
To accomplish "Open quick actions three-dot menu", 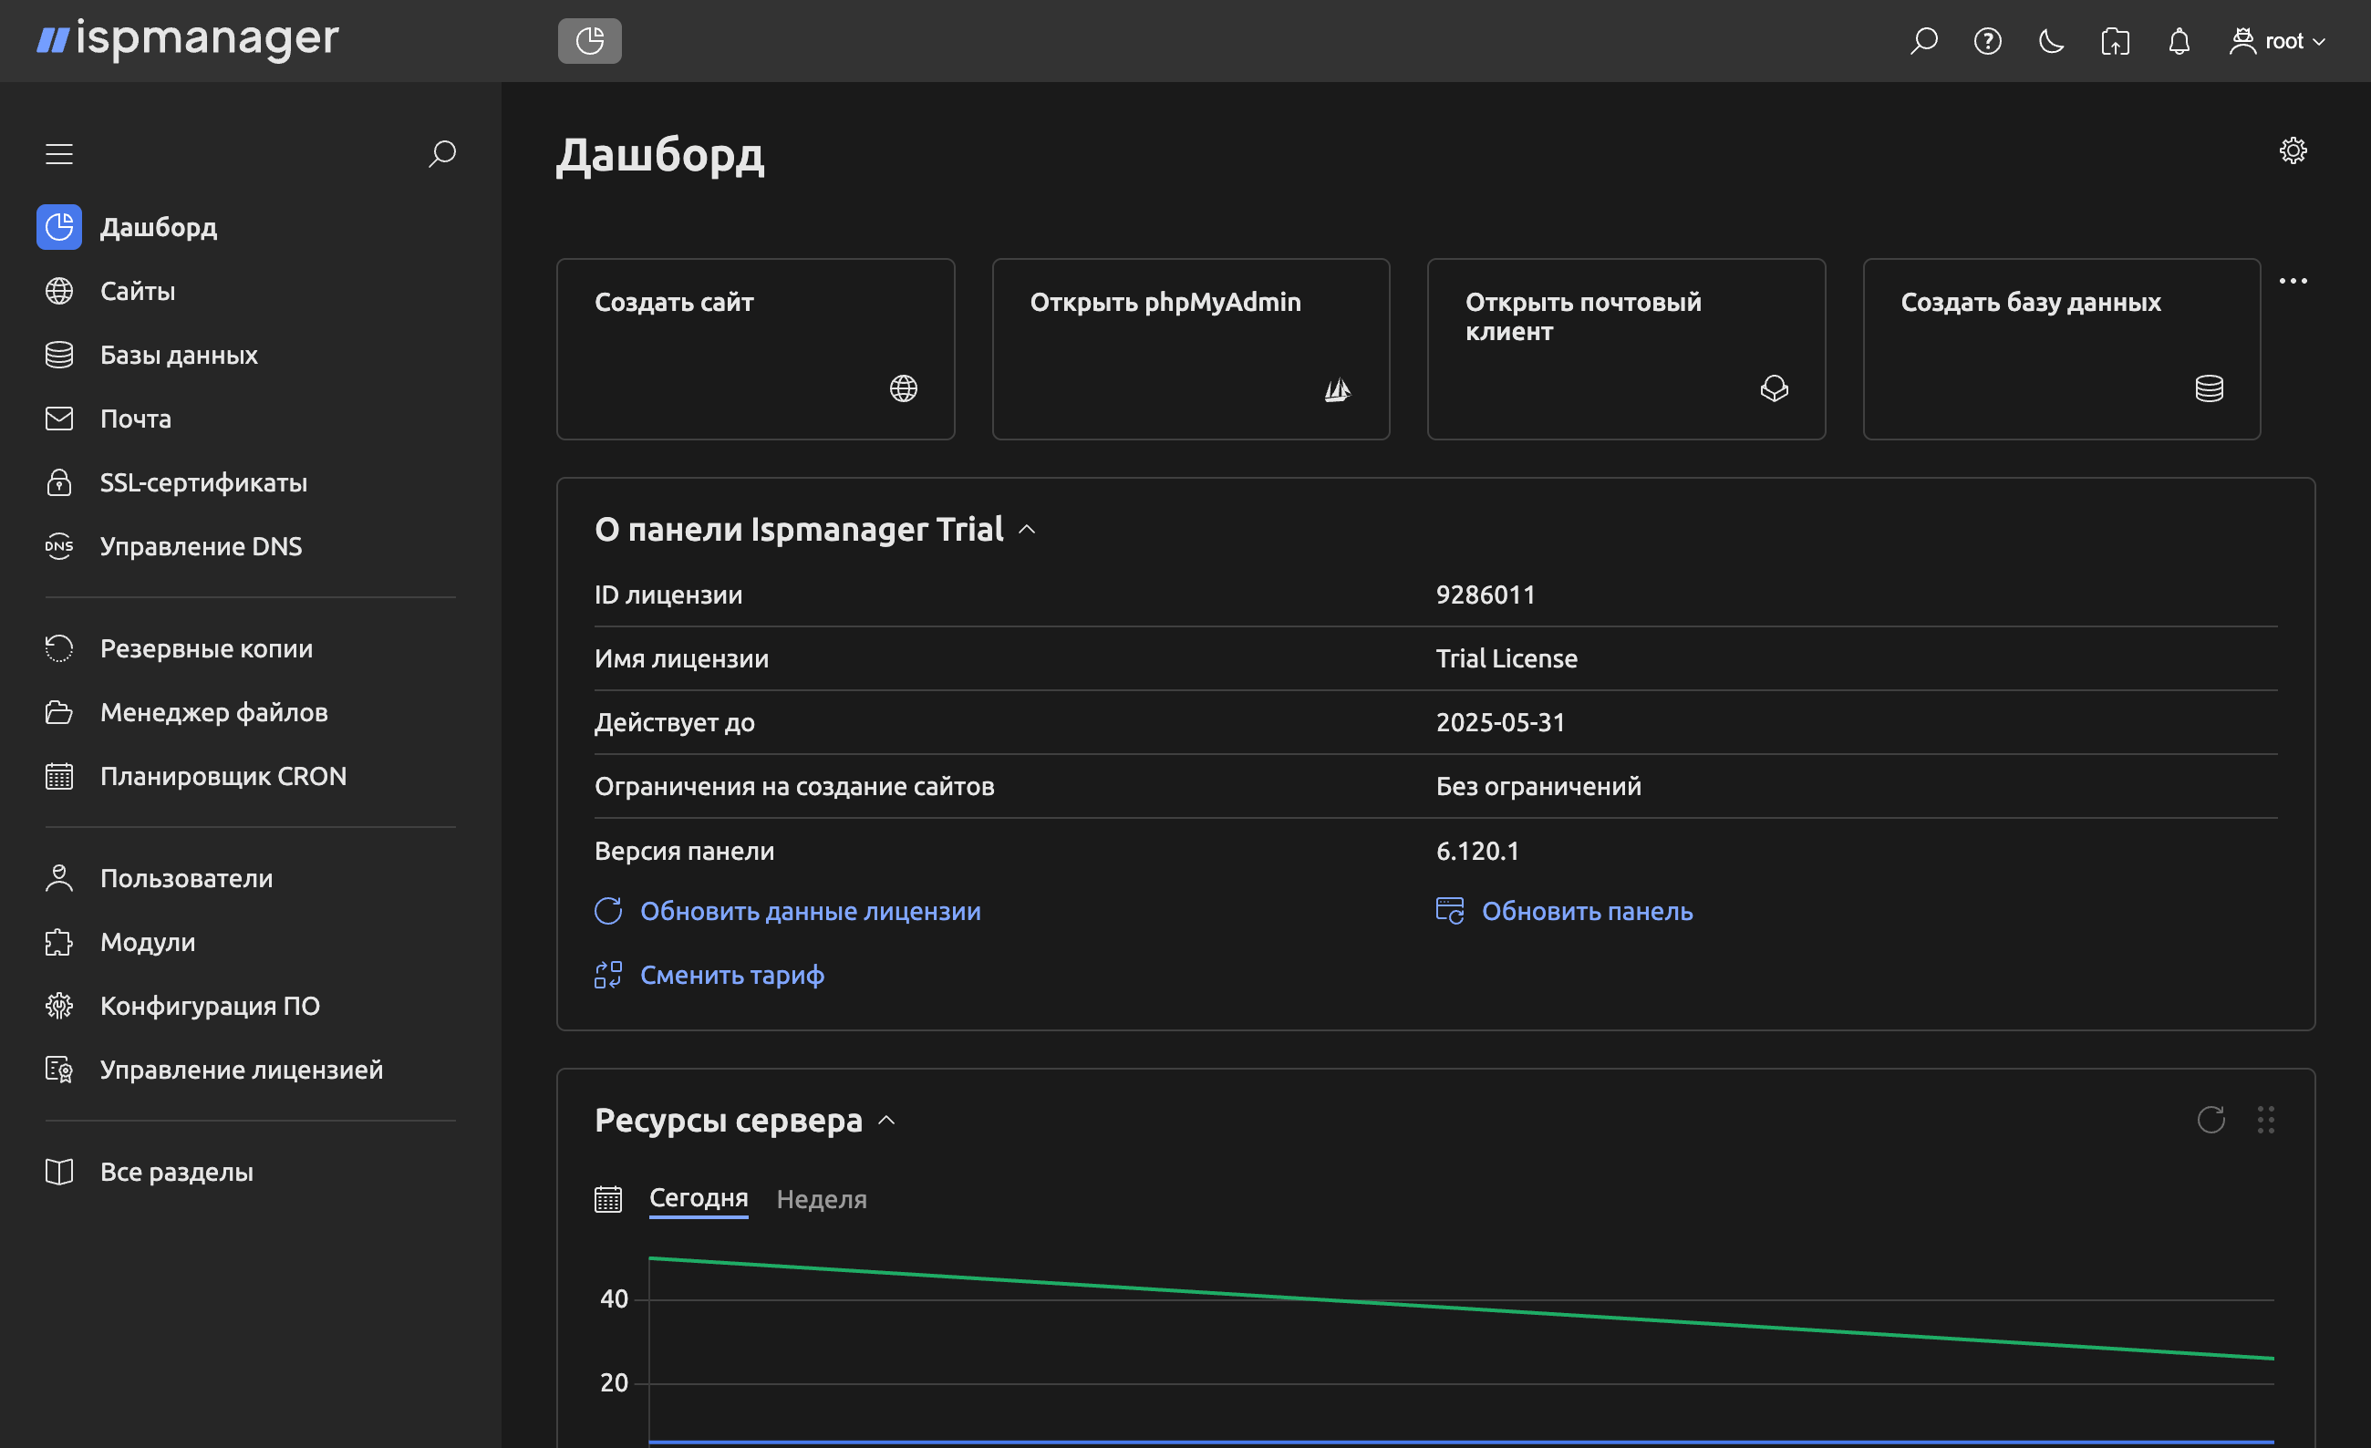I will 2293,281.
